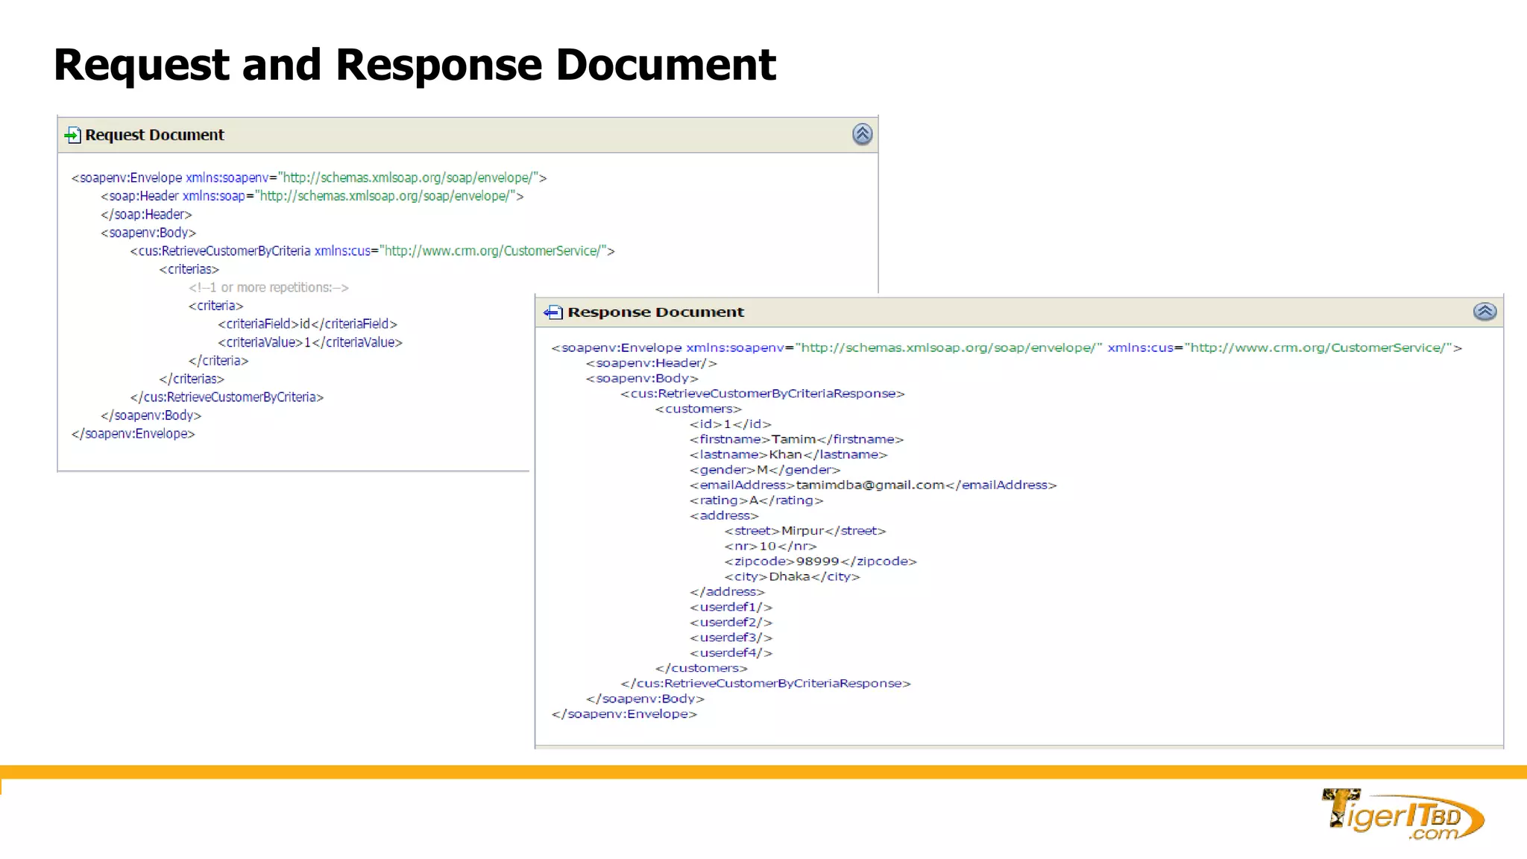The image size is (1527, 859).
Task: Click the closing customers tag
Action: (701, 669)
